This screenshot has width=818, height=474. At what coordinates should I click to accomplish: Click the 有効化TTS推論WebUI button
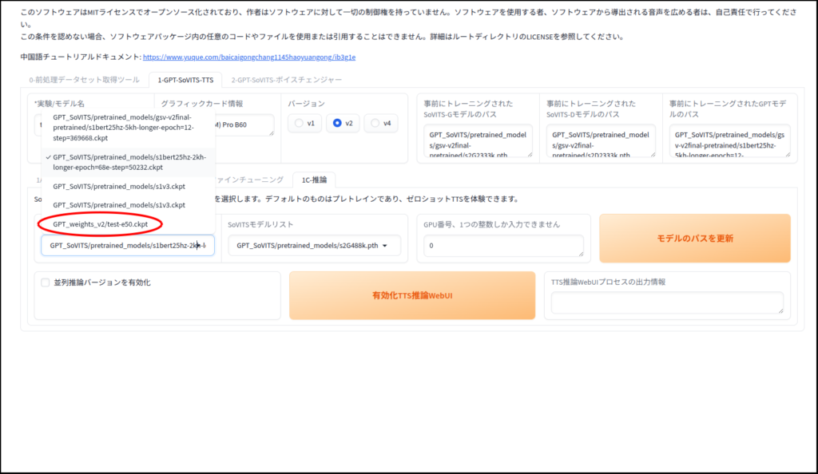(412, 295)
